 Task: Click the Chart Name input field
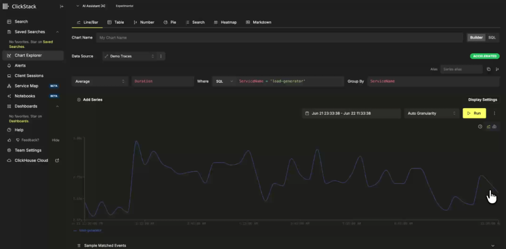tap(279, 37)
